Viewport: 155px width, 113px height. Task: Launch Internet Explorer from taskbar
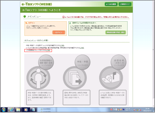click(x=11, y=110)
